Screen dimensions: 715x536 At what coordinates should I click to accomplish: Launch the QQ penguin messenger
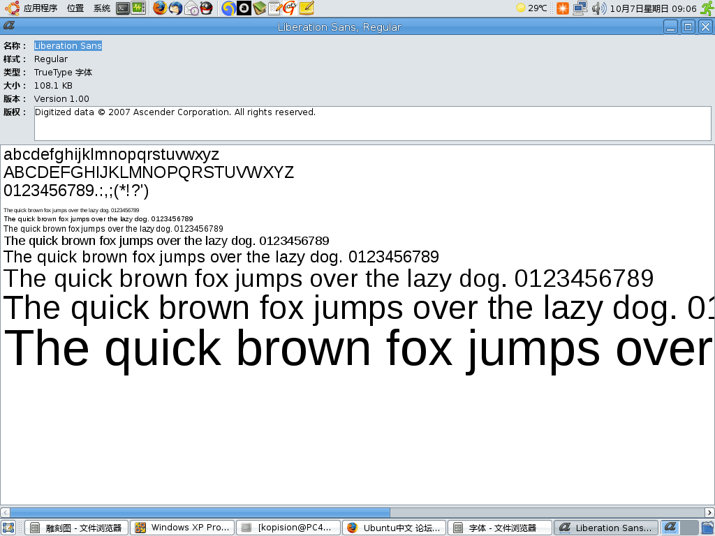pos(207,8)
